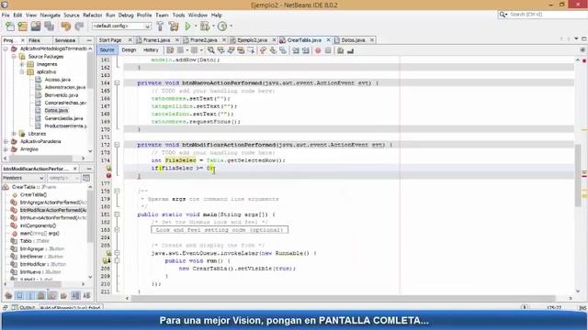Toggle Sort by Name in Navigator
The image size is (588, 330).
click(75, 296)
